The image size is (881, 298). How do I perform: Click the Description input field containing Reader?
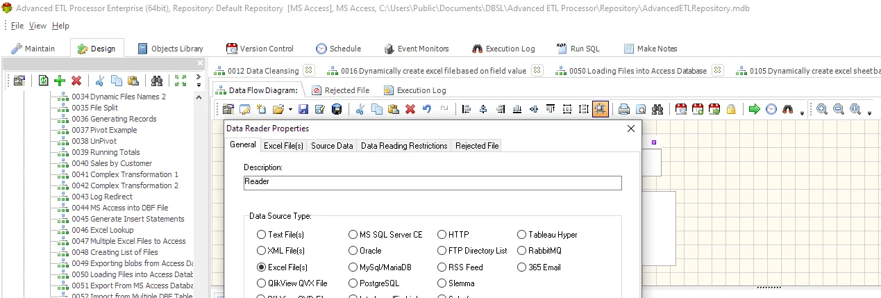(x=433, y=182)
